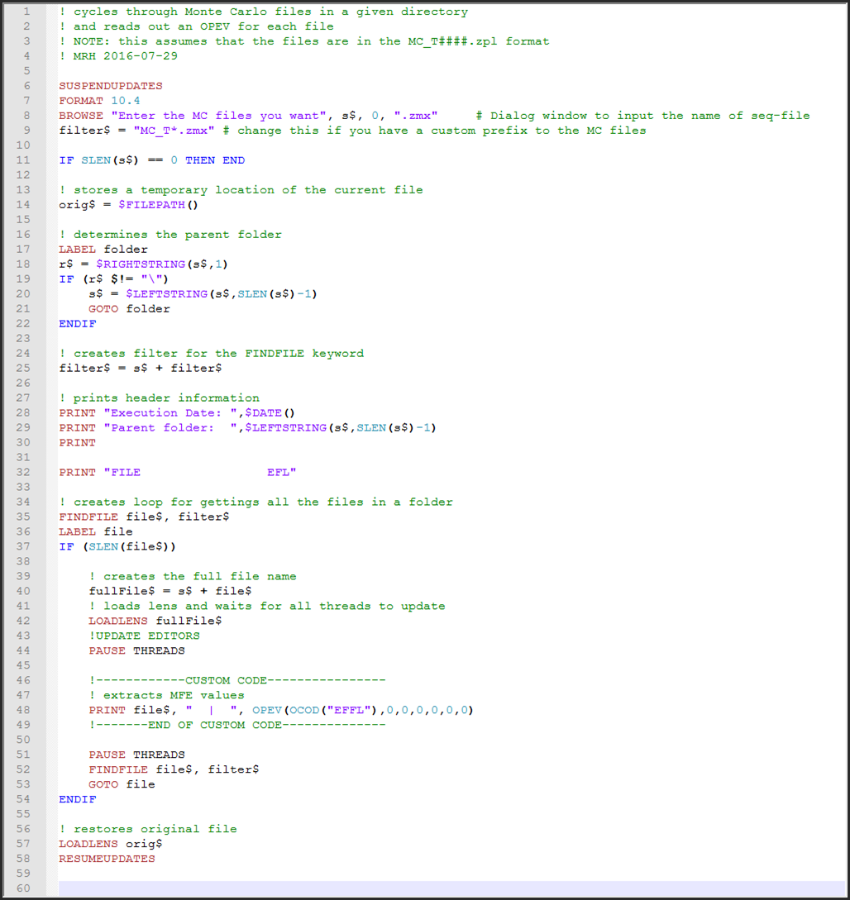Click the END OF CUSTOM CODE comment
The width and height of the screenshot is (850, 900).
tap(237, 726)
